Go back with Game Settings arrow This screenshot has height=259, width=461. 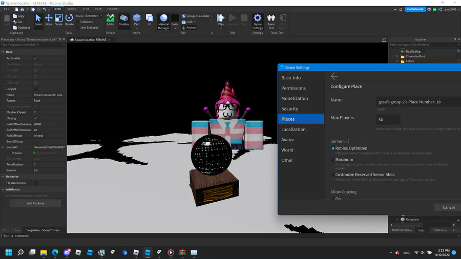pyautogui.click(x=334, y=76)
